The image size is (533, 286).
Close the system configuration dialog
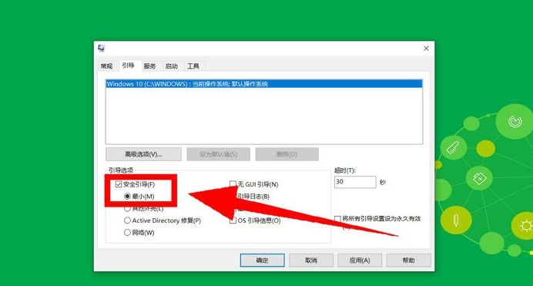pos(426,49)
